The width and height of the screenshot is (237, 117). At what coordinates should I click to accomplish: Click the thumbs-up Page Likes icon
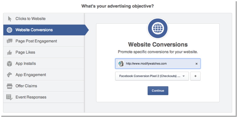tap(9, 53)
